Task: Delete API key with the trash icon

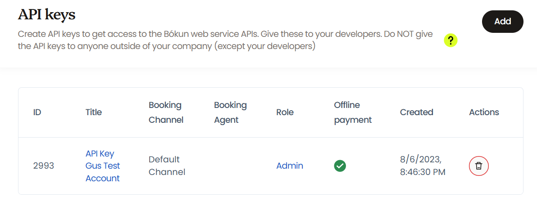Action: point(478,166)
